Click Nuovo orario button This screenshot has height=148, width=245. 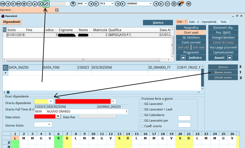[223, 72]
